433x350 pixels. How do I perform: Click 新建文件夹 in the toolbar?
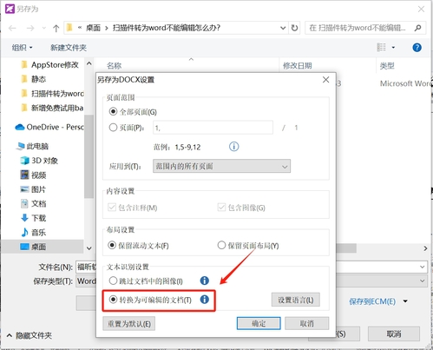pos(69,48)
